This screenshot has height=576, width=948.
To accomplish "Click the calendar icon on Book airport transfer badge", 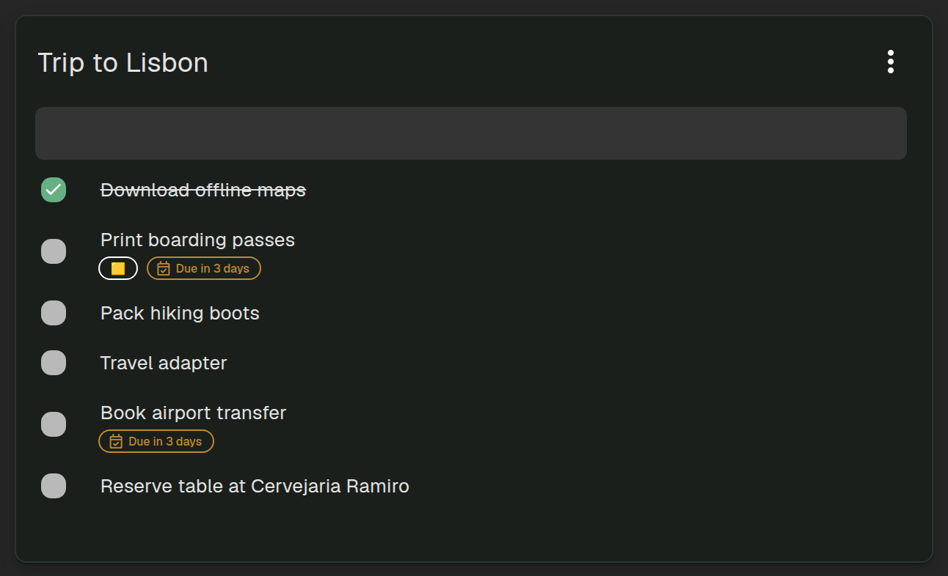I will [116, 441].
